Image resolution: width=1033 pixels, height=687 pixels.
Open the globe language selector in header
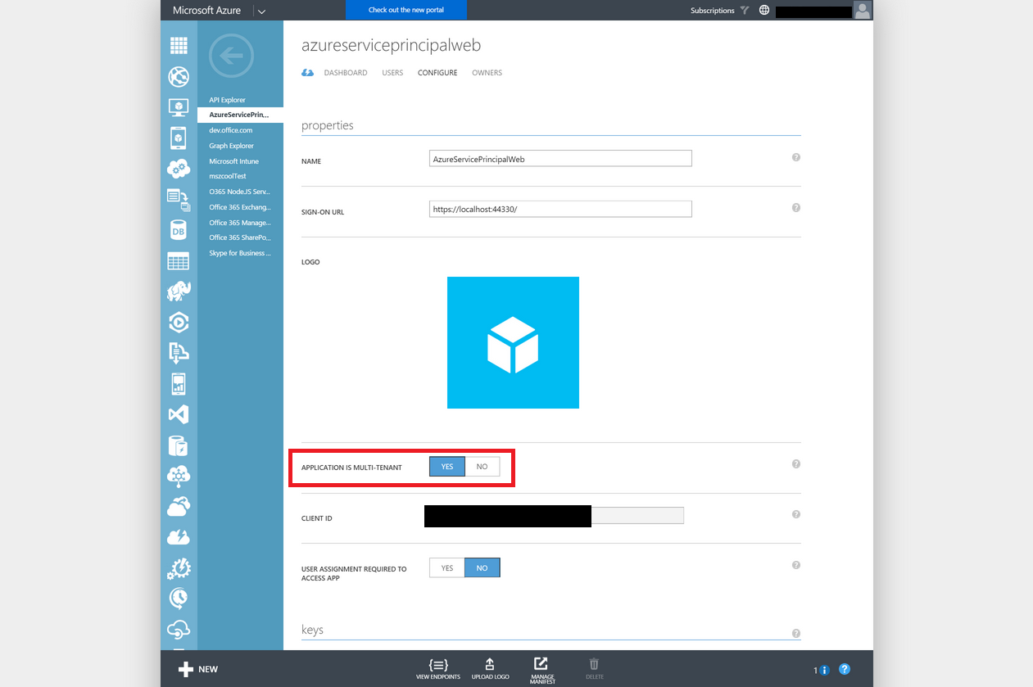pyautogui.click(x=764, y=11)
